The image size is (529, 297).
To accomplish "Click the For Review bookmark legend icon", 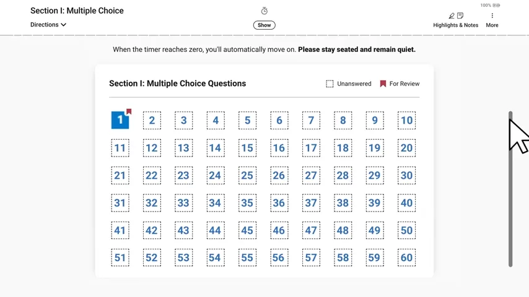I will (x=383, y=84).
